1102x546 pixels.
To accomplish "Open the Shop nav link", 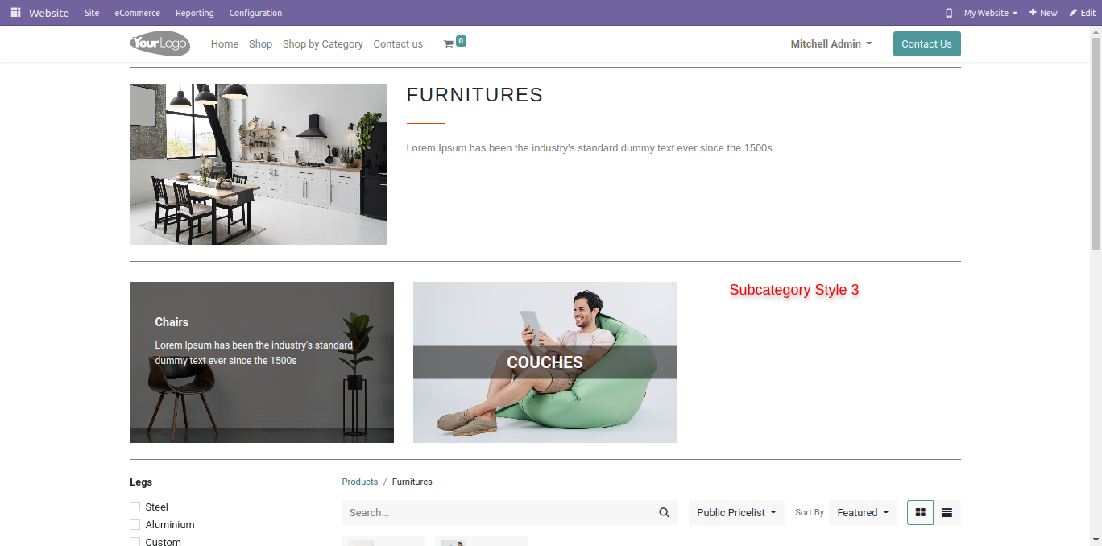I will tap(260, 44).
